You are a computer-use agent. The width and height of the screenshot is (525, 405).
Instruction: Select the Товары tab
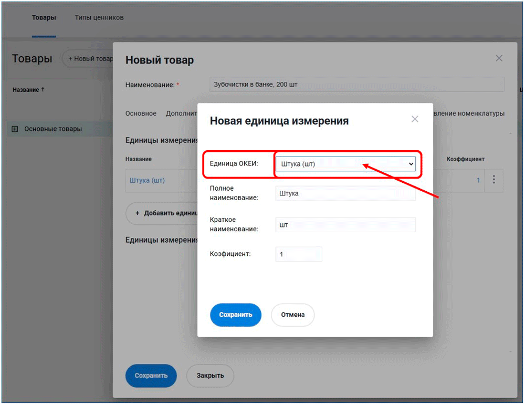point(44,18)
